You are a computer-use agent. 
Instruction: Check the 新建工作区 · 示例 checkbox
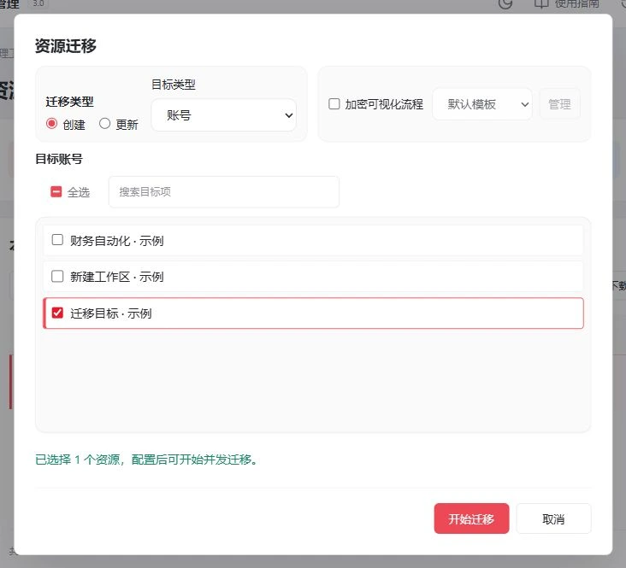coord(57,276)
